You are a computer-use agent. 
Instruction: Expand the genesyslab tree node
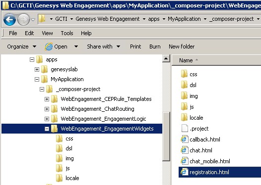click(x=37, y=69)
